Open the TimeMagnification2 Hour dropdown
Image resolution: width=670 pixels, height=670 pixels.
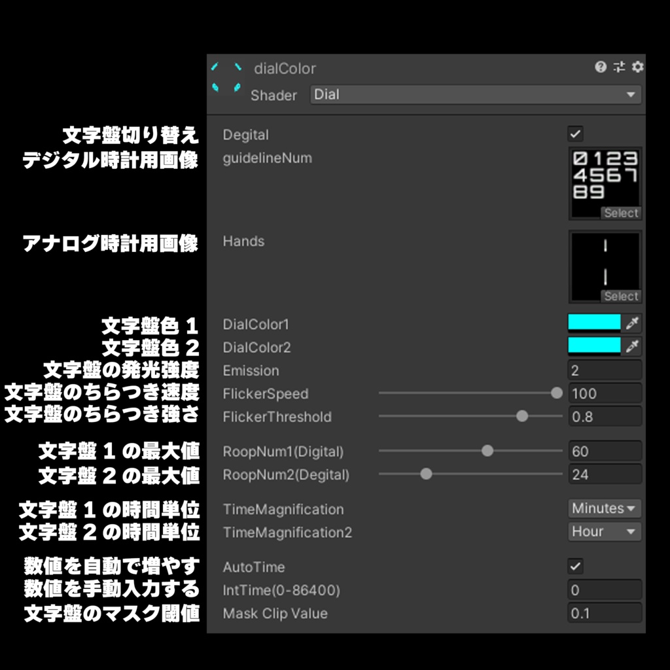[604, 531]
